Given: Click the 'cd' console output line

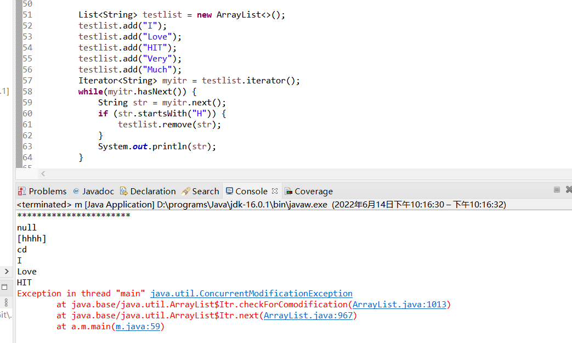Looking at the screenshot, I should pos(22,250).
